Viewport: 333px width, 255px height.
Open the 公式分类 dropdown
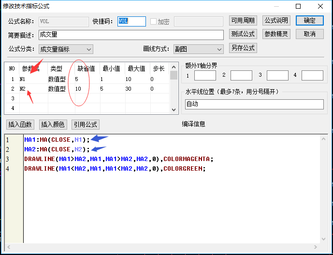pos(66,49)
